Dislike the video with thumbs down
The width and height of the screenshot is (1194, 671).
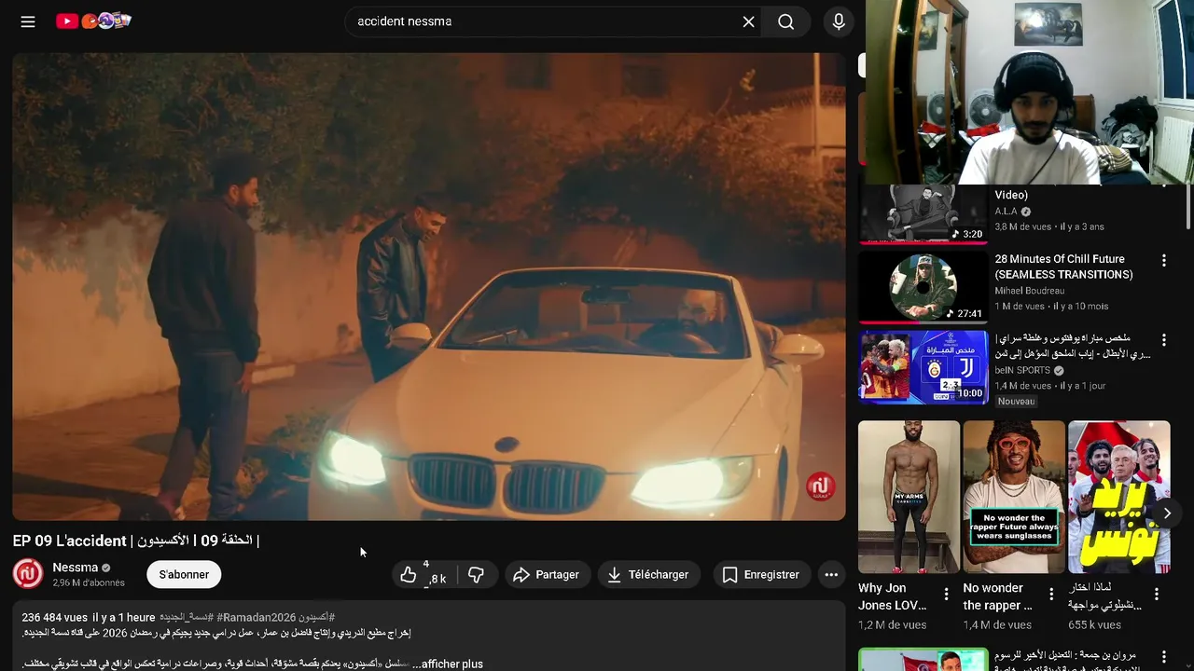pyautogui.click(x=476, y=575)
